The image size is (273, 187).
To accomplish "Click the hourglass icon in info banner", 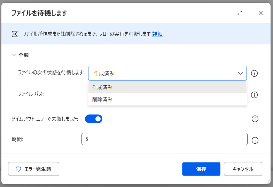I will tap(15, 34).
